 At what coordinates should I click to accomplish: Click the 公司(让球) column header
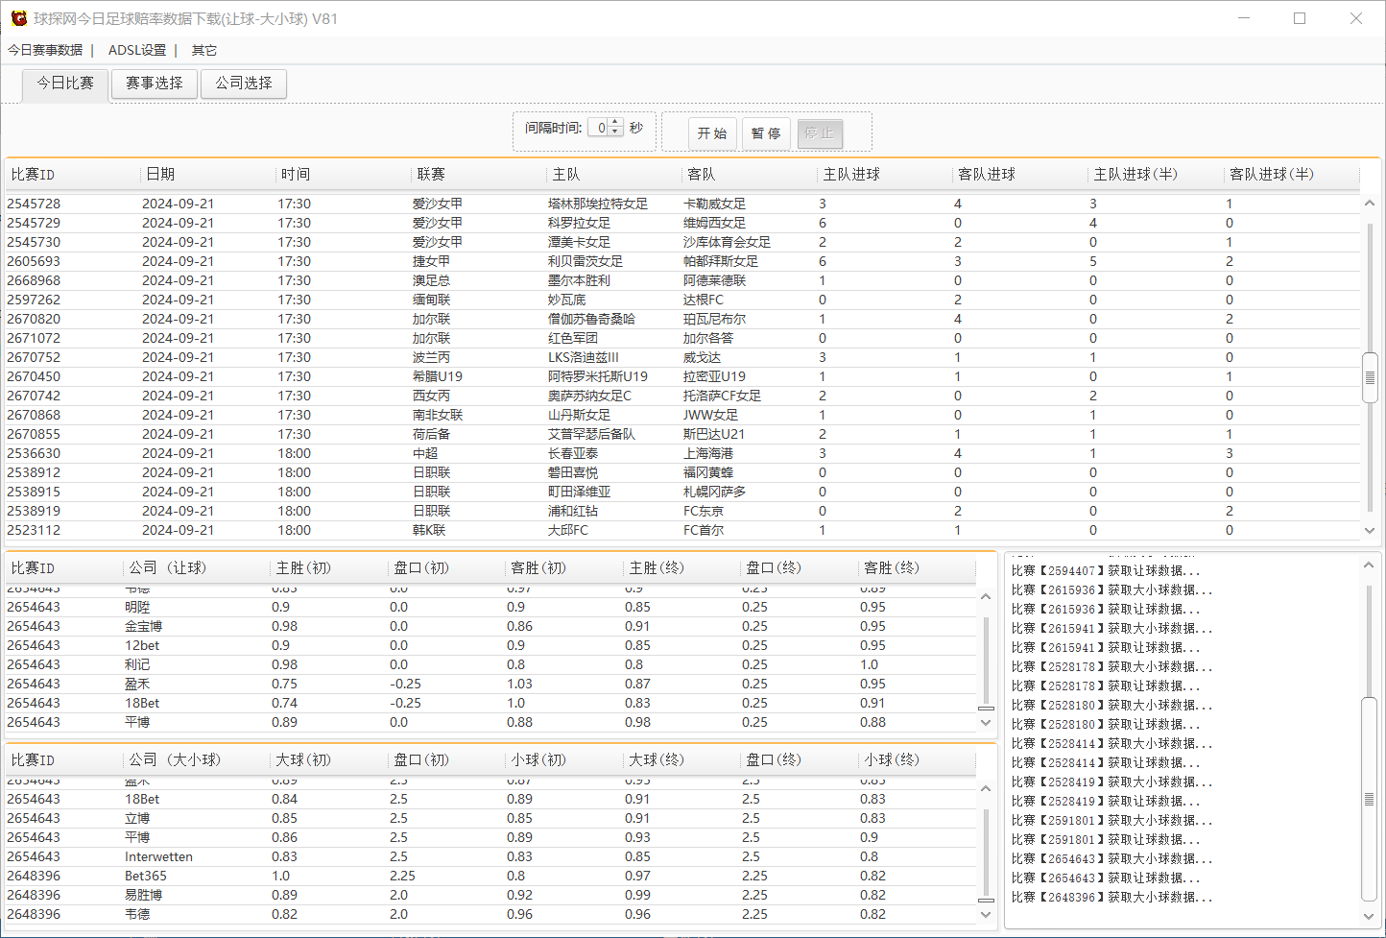pos(197,568)
